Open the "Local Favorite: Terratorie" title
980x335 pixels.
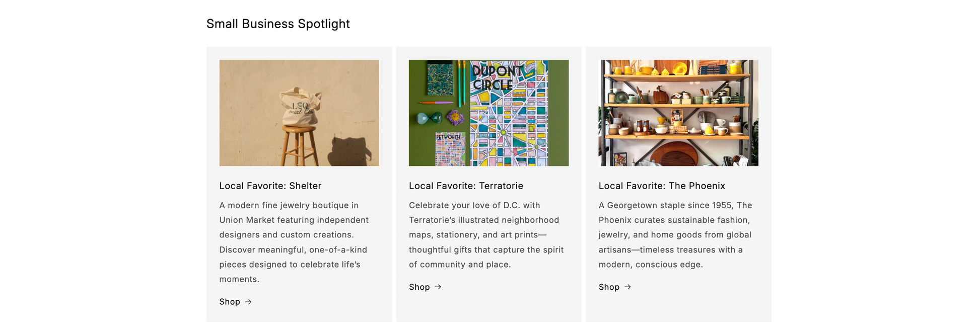(466, 186)
